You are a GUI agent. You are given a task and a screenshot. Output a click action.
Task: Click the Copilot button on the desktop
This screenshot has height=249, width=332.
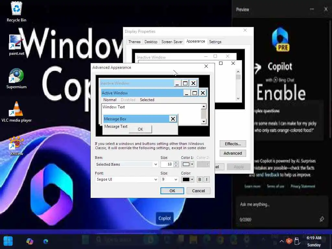[164, 218]
